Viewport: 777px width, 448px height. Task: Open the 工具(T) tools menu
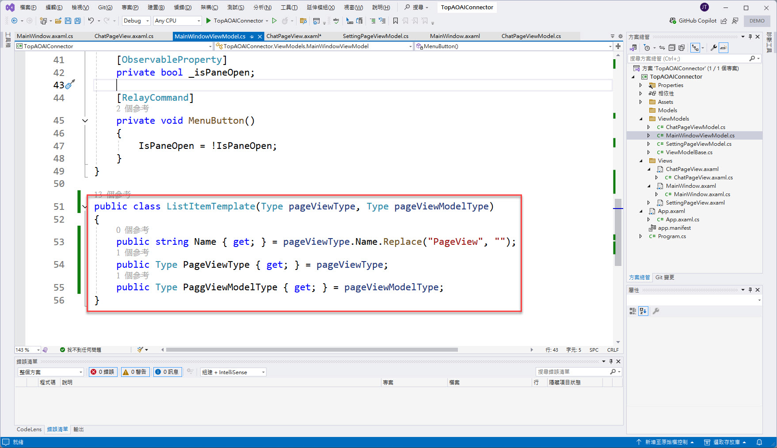tap(289, 8)
